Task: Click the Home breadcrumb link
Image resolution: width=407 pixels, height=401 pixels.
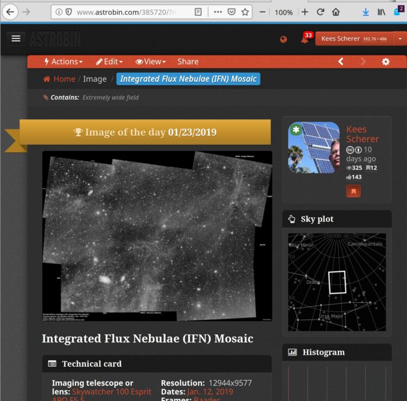Action: [x=60, y=79]
